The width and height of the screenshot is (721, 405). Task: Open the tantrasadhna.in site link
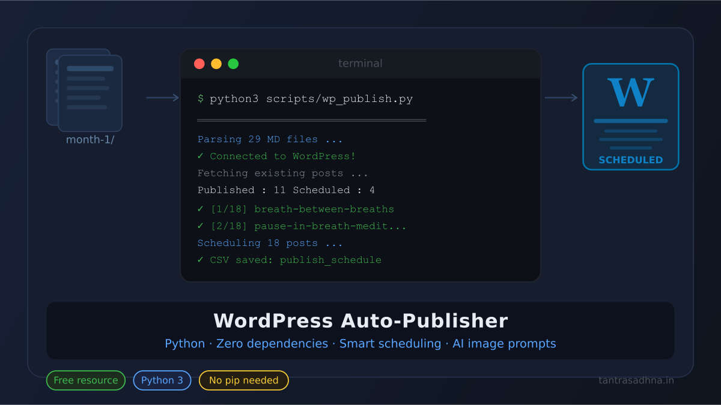tap(636, 380)
